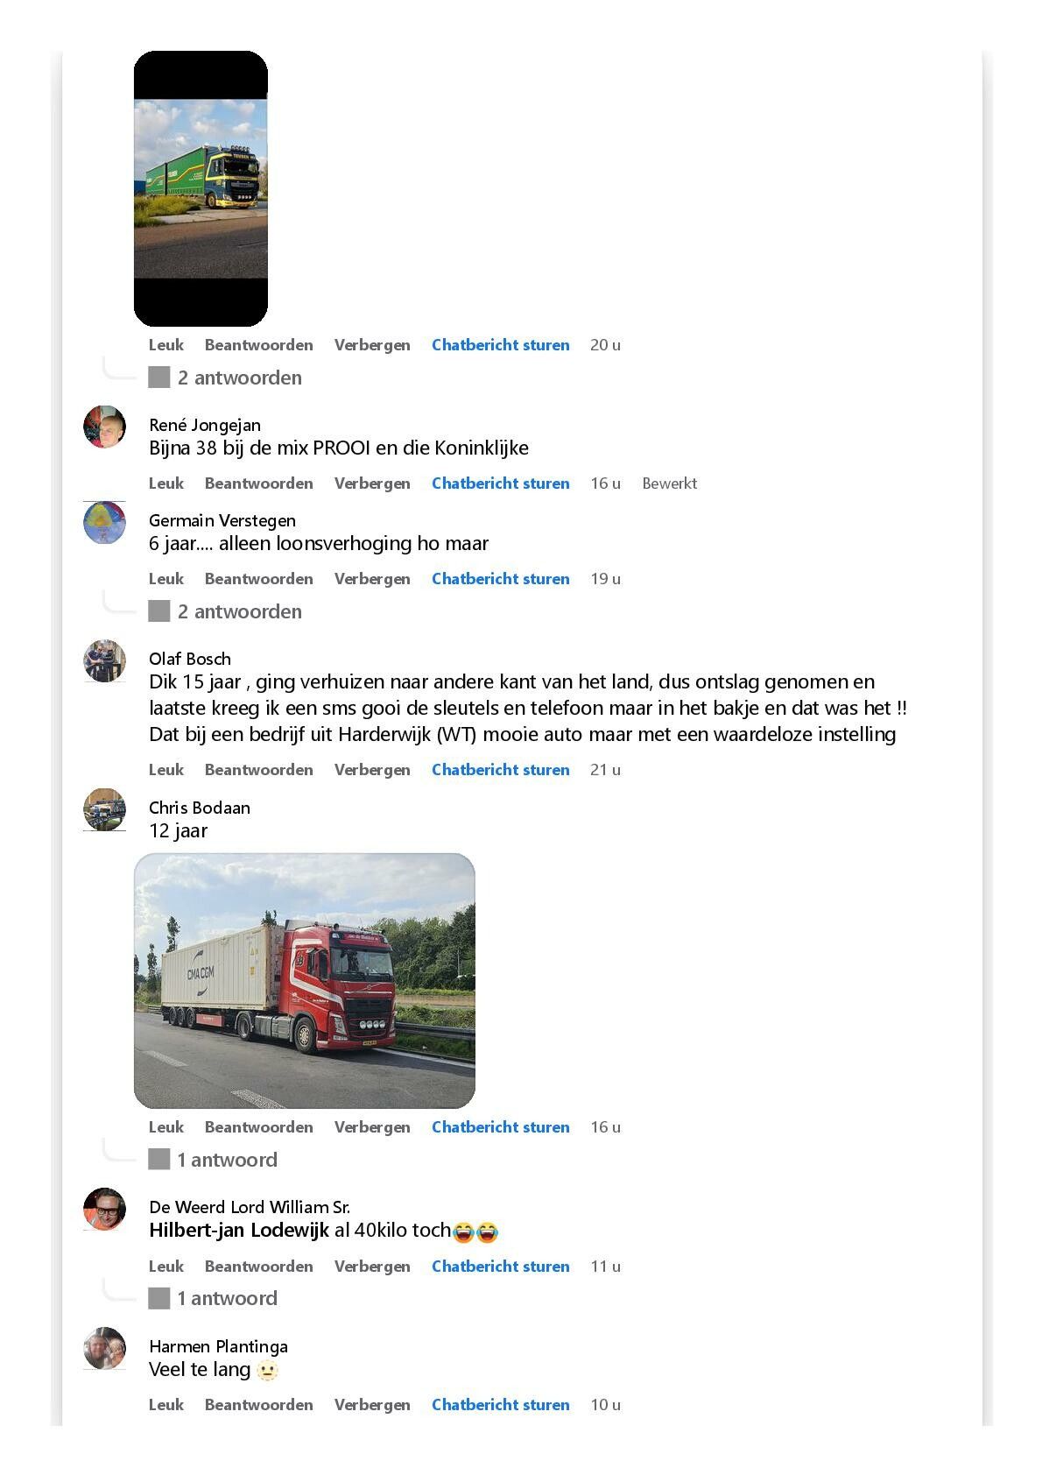1042x1475 pixels.
Task: Open De Weerd Lord William's avatar
Action: pos(104,1209)
